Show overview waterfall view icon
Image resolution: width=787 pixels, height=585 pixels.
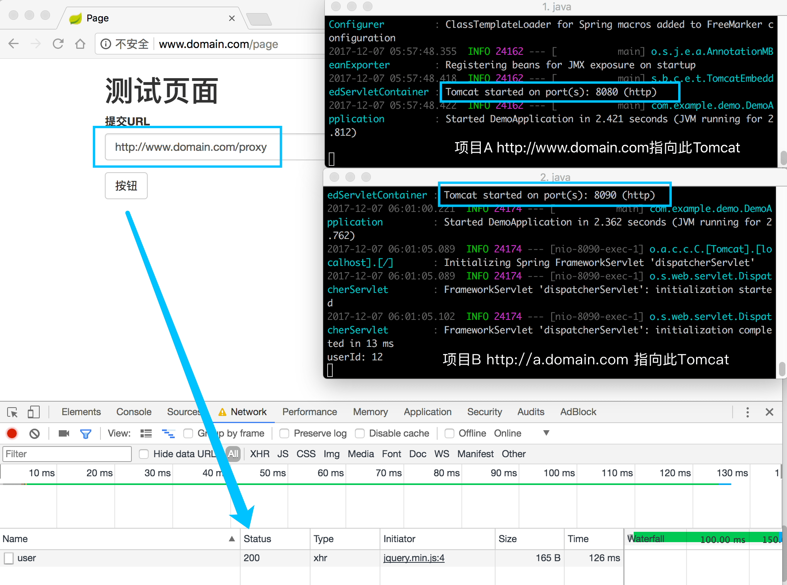[x=168, y=433]
